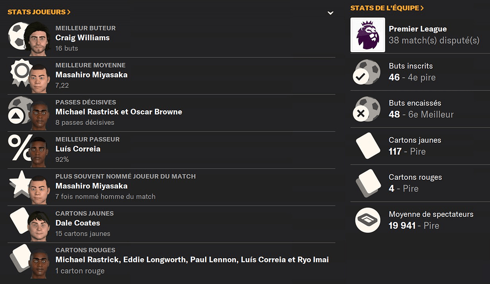Viewport: 490px width, 284px height.
Task: Click the stadium average attendance icon
Action: 368,221
